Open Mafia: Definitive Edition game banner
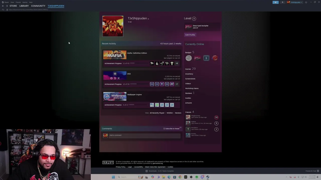Image resolution: width=321 pixels, height=180 pixels. 115,55
